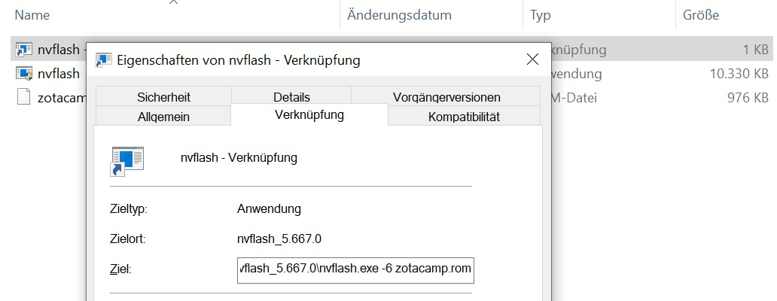Switch to the Vorgängerversionen tab
This screenshot has width=777, height=301.
point(446,96)
